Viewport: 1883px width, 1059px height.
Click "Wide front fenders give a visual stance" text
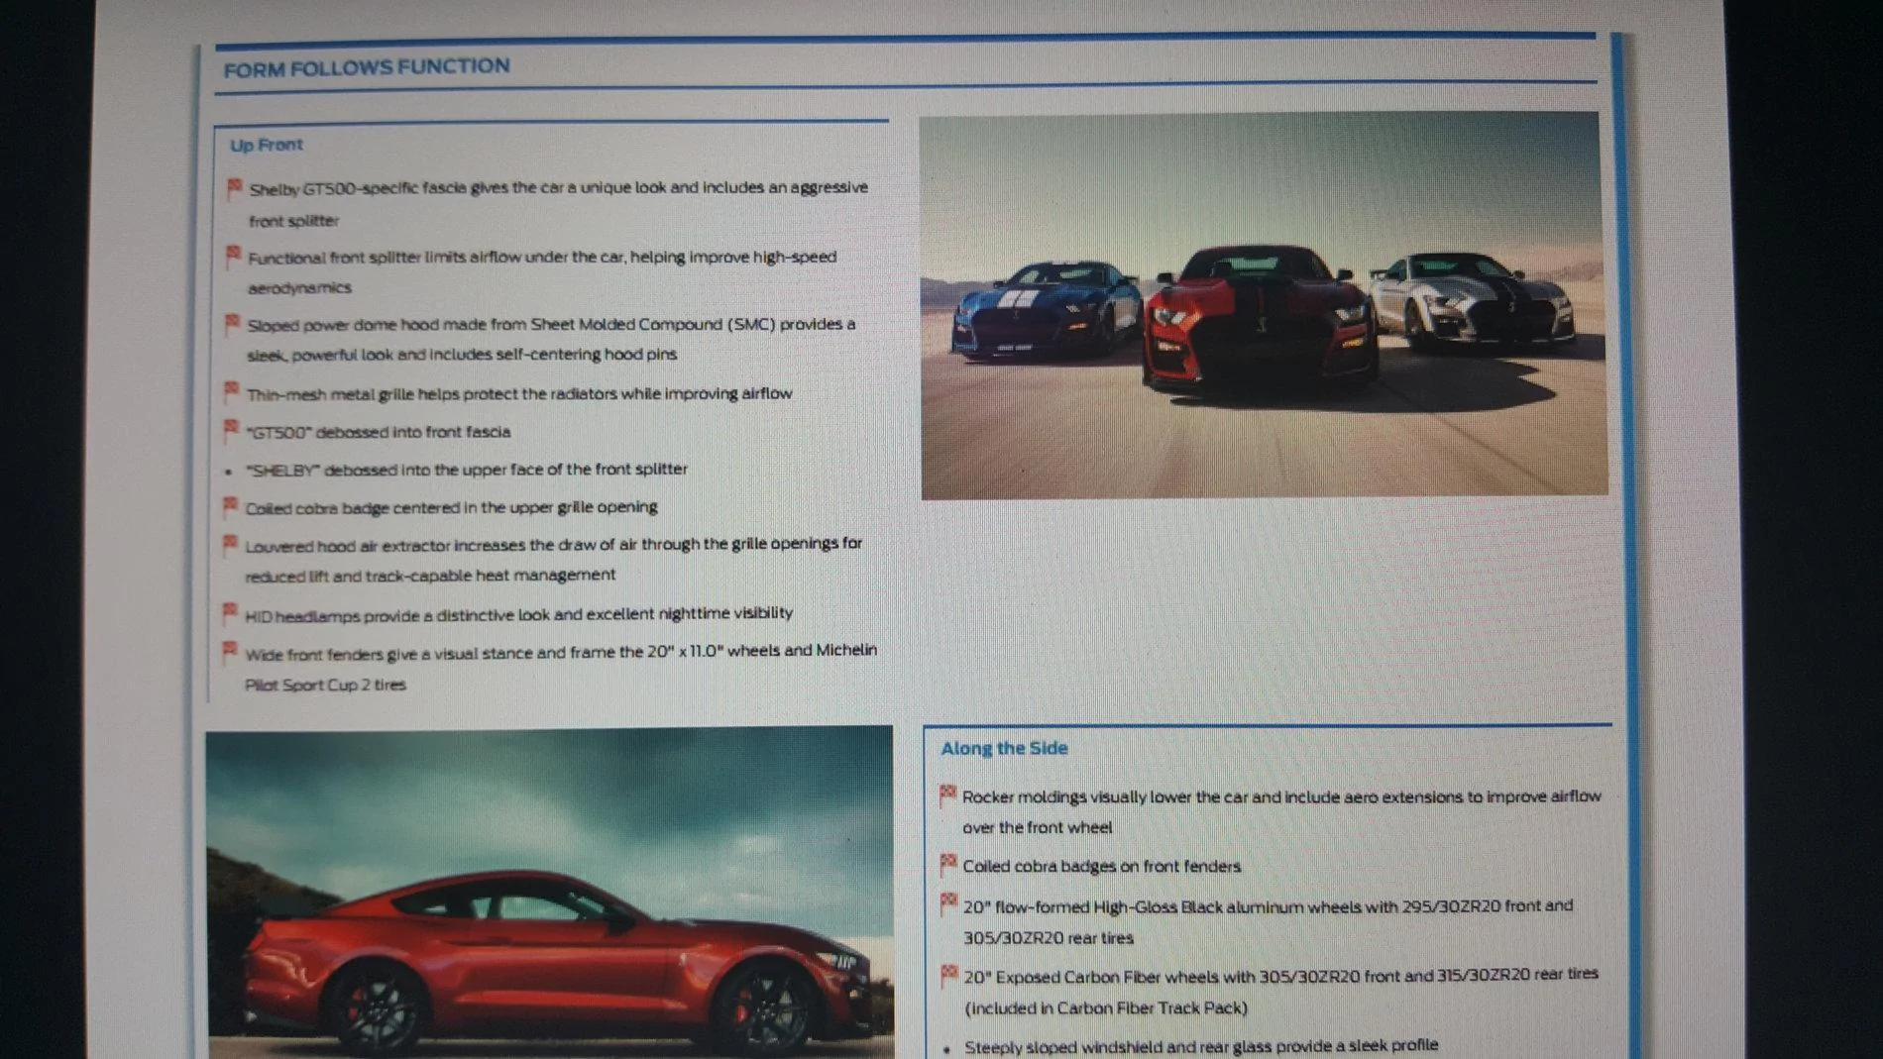coord(405,653)
